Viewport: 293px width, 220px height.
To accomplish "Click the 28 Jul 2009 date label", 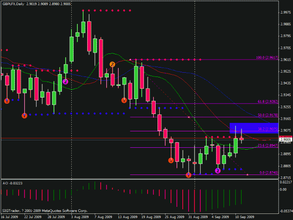I will pos(56,217).
